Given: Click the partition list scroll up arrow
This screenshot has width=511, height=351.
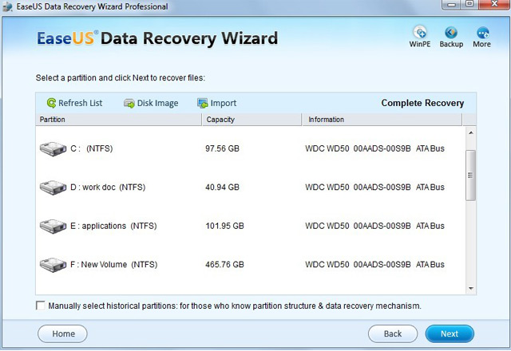Looking at the screenshot, I should [x=471, y=132].
